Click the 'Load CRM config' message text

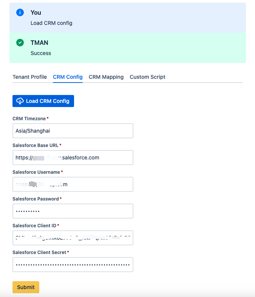51,23
